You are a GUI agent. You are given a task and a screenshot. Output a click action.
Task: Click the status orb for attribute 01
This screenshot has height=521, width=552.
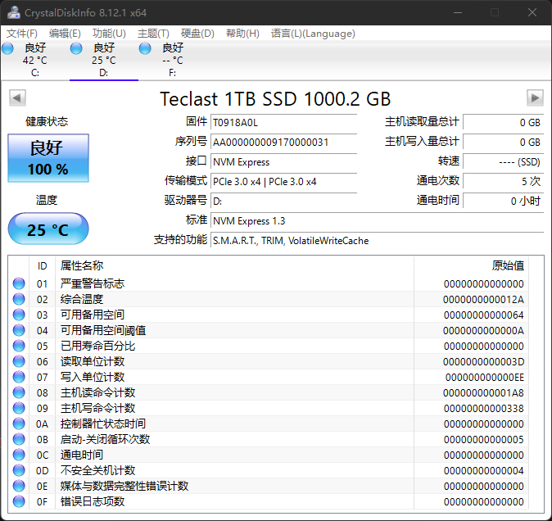(19, 283)
